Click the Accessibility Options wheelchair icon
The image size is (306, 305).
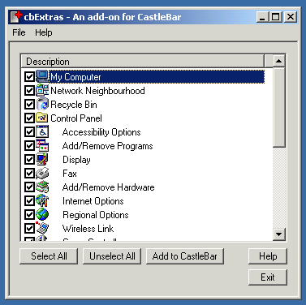pos(42,131)
